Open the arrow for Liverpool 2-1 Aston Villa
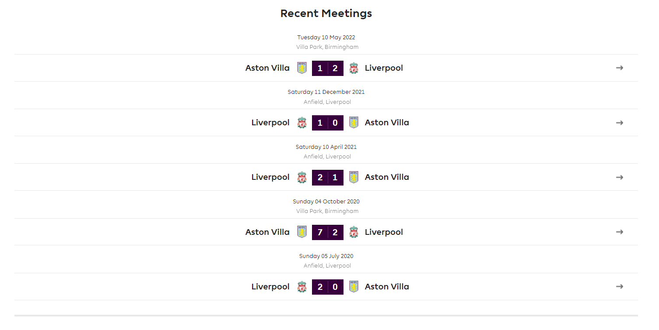Viewport: 659px width, 330px height. (x=620, y=177)
